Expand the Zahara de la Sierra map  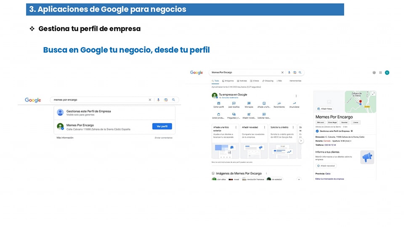pyautogui.click(x=373, y=94)
